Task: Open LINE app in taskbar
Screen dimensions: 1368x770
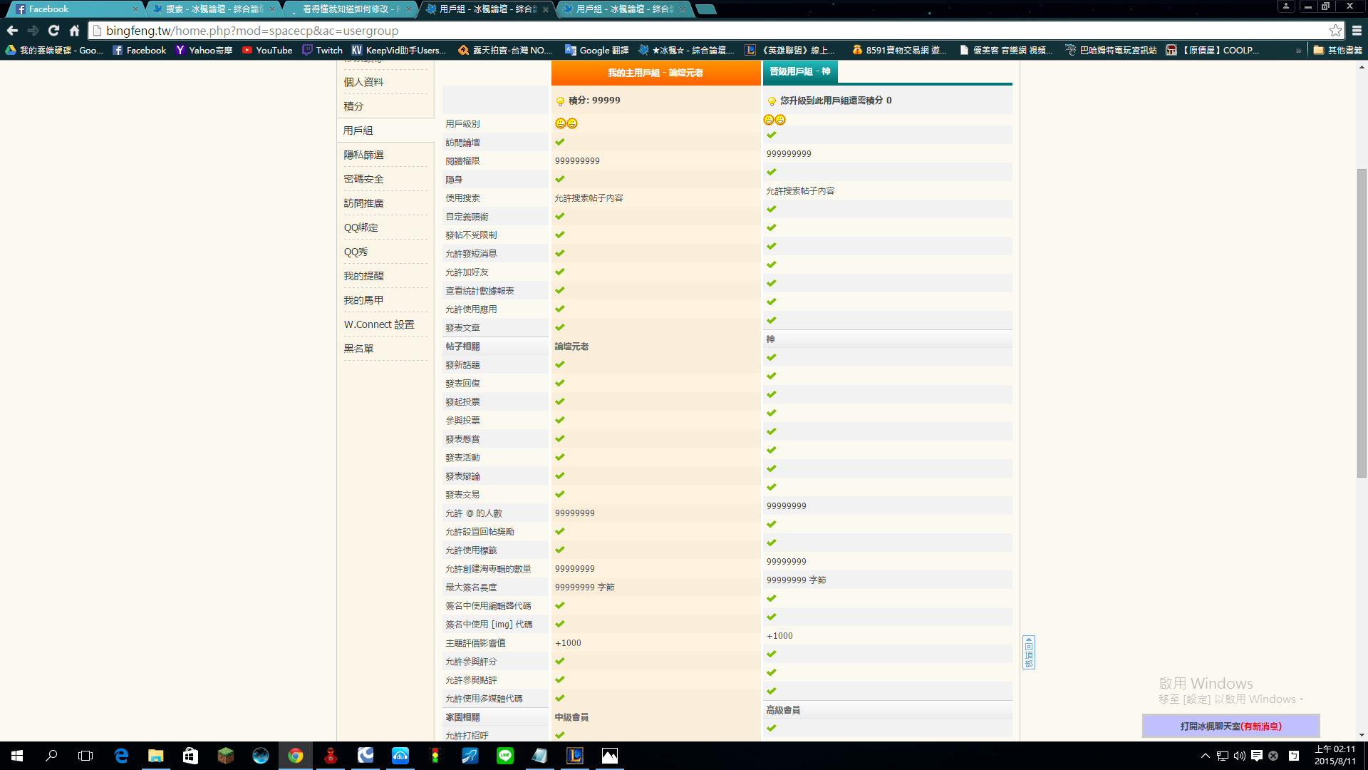Action: coord(504,756)
